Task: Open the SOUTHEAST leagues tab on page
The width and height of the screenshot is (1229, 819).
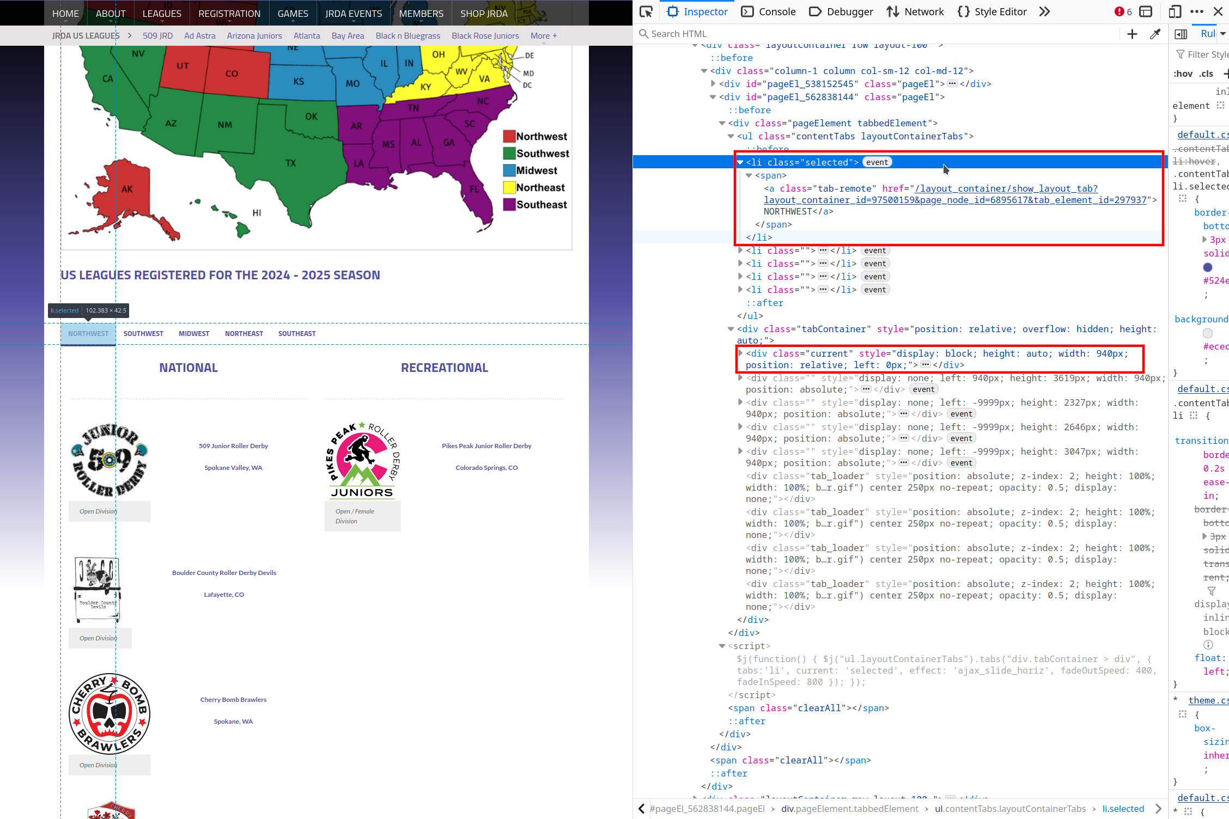Action: pos(297,334)
